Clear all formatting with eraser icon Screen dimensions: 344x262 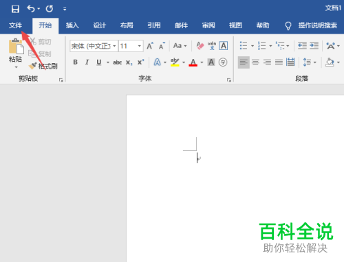pos(200,46)
